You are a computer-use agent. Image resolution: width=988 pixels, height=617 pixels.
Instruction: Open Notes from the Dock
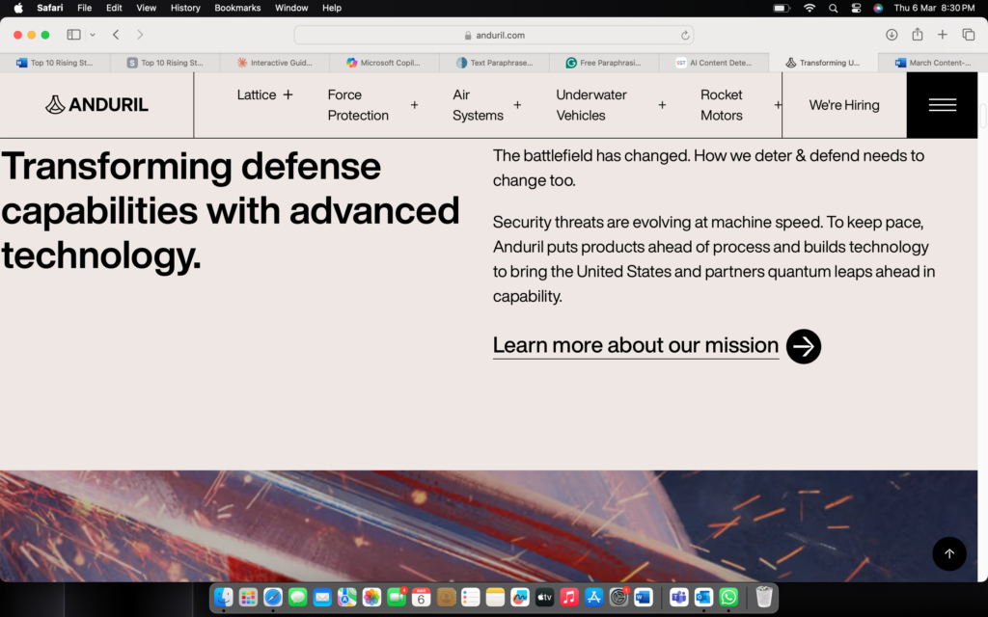pyautogui.click(x=495, y=596)
